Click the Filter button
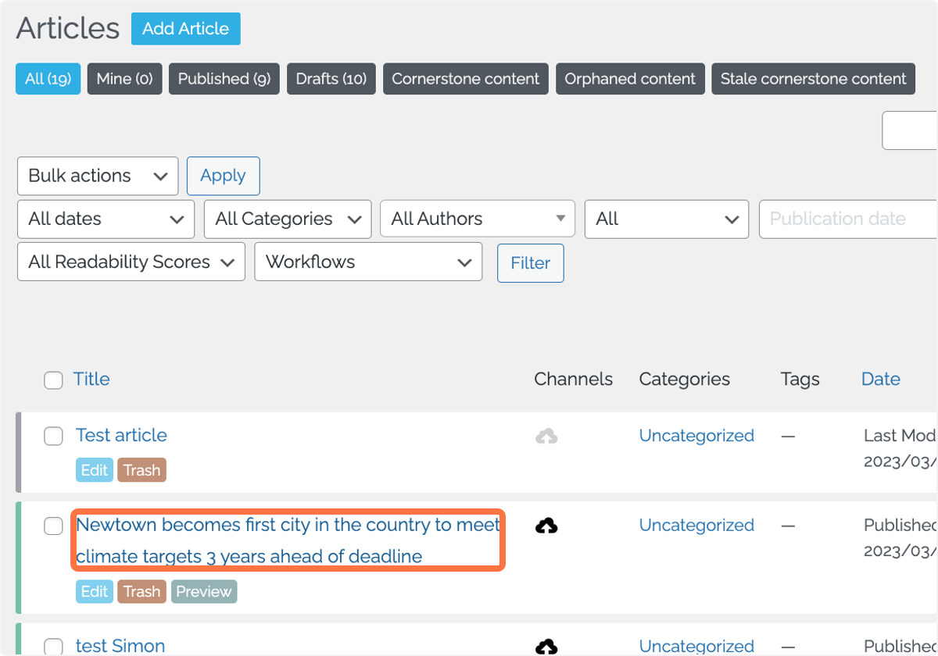This screenshot has height=656, width=938. [x=531, y=263]
